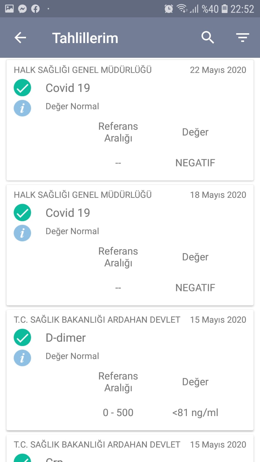
Task: Open the Covid 19 test from 22 Mayıs 2020
Action: 68,88
